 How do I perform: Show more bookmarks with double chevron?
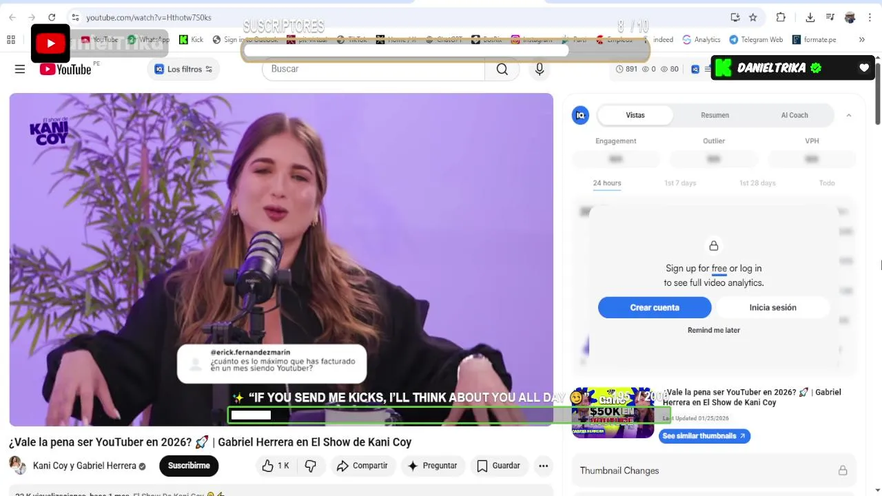click(861, 39)
